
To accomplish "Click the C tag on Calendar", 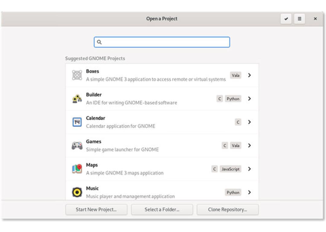I will (238, 122).
